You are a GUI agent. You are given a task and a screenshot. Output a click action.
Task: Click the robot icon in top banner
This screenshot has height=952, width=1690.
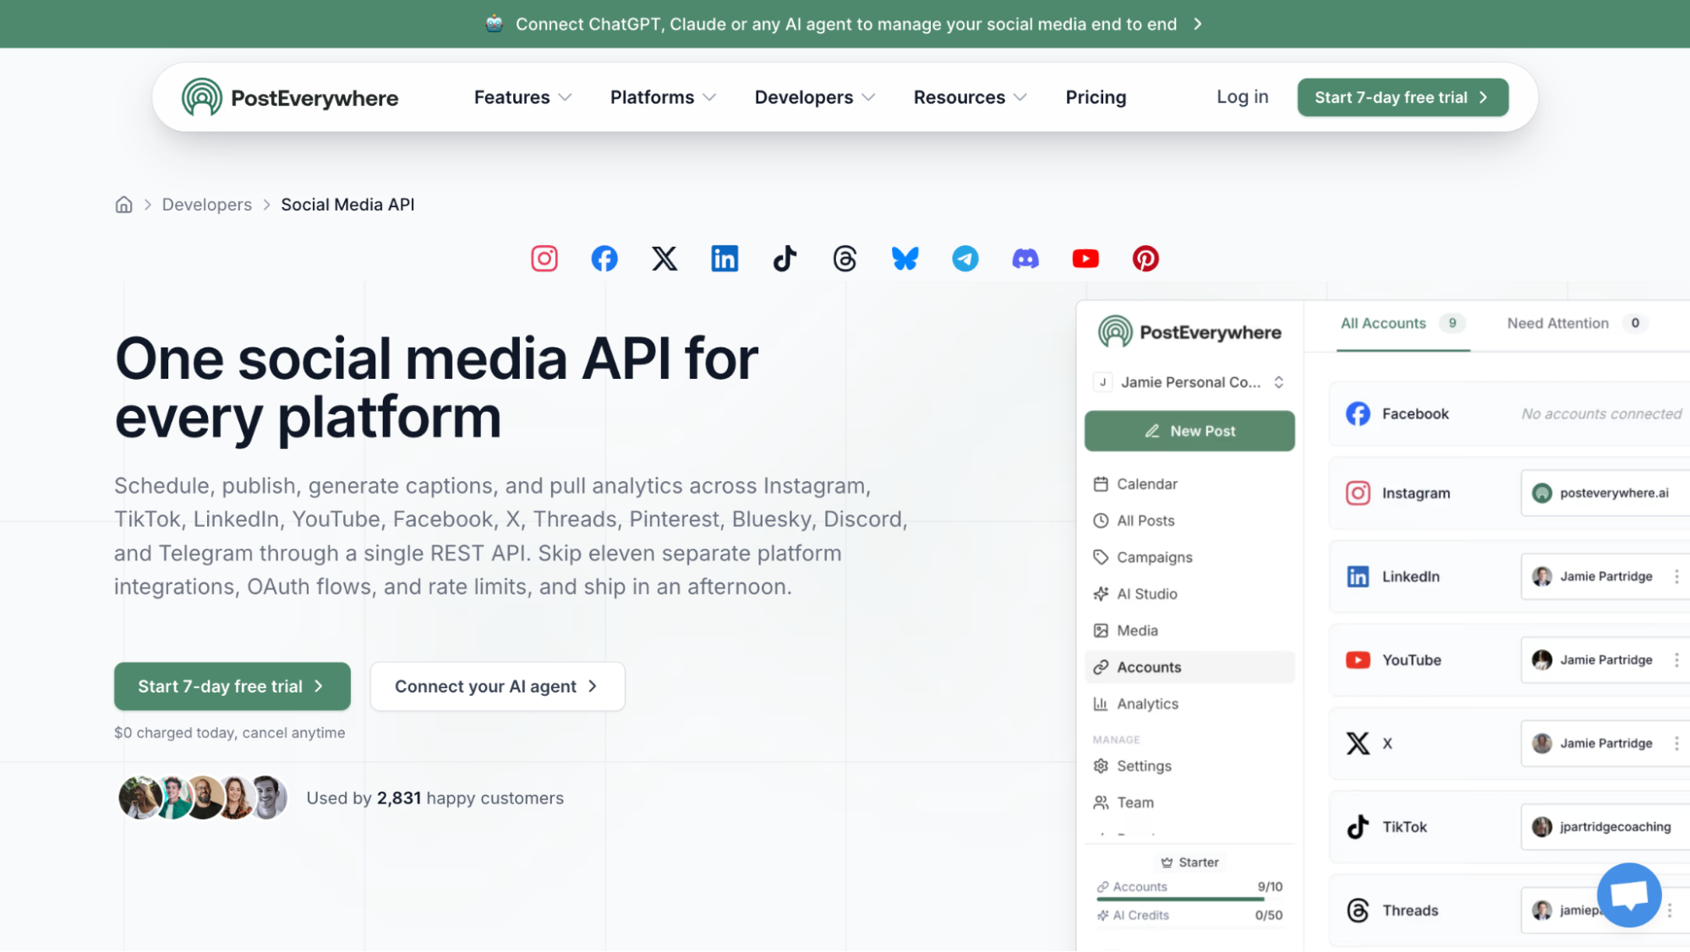(495, 24)
